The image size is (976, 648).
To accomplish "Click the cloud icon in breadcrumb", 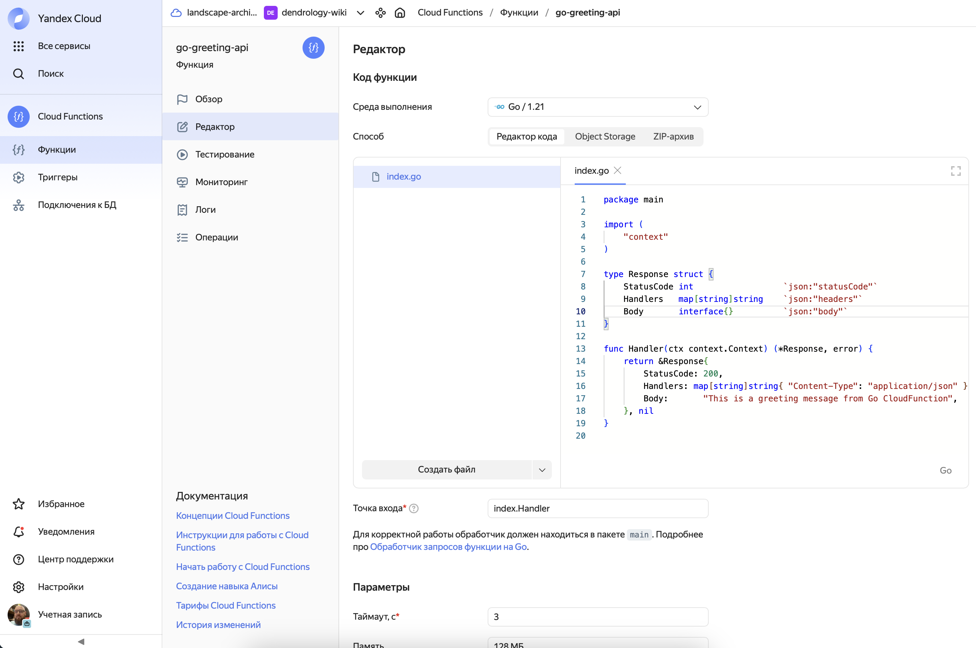I will coord(176,13).
